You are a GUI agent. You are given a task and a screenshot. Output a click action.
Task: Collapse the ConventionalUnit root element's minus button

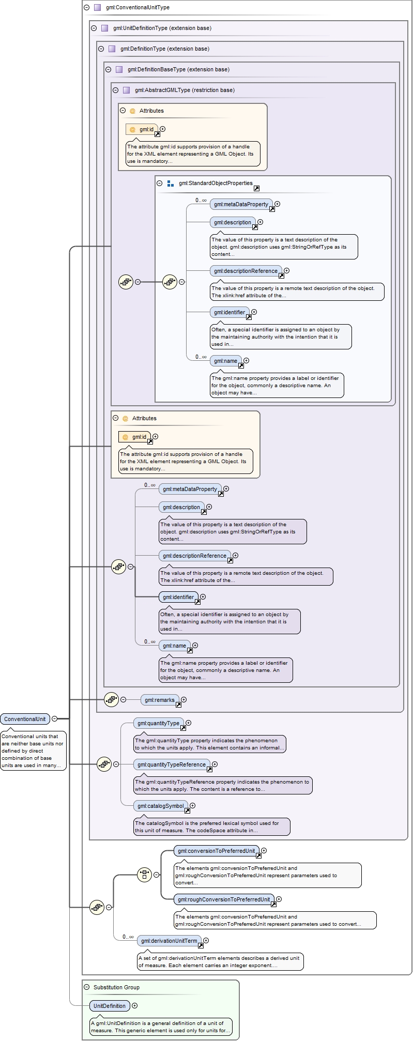(x=54, y=718)
